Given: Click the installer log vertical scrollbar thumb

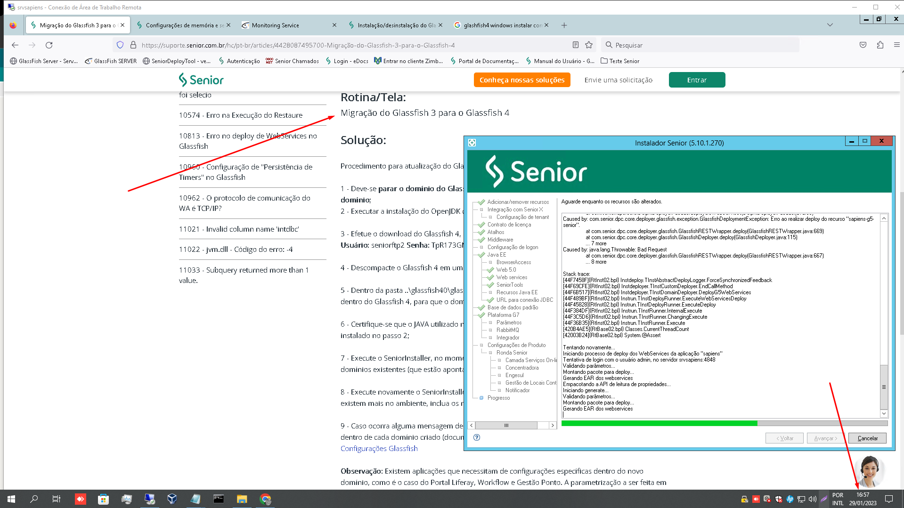Looking at the screenshot, I should 884,387.
